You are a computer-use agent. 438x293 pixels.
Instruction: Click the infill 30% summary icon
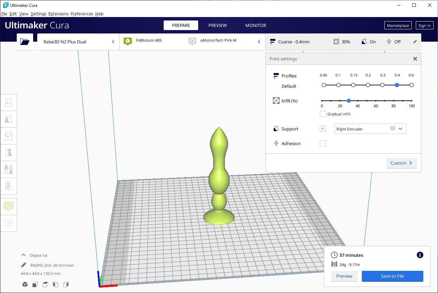[336, 42]
